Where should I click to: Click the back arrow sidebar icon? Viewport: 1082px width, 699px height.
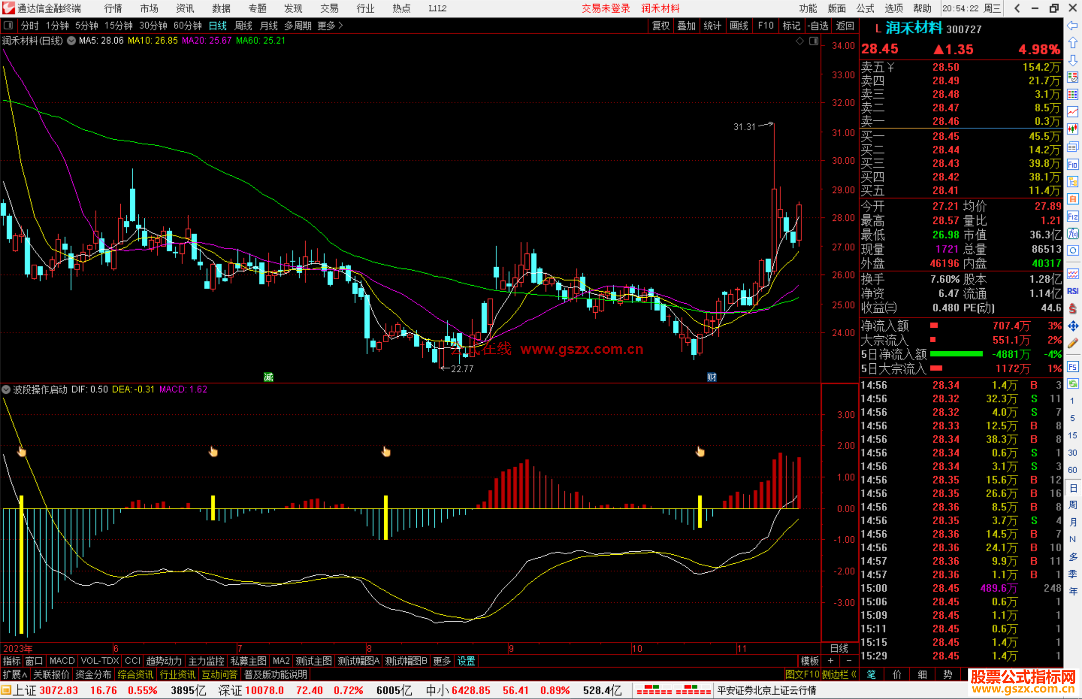tap(1072, 26)
